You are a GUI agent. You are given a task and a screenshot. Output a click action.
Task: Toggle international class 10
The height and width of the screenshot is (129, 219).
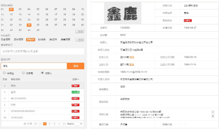[x=83, y=9]
